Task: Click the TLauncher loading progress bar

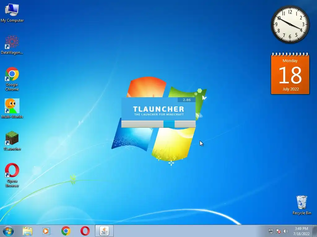Action: 158,124
